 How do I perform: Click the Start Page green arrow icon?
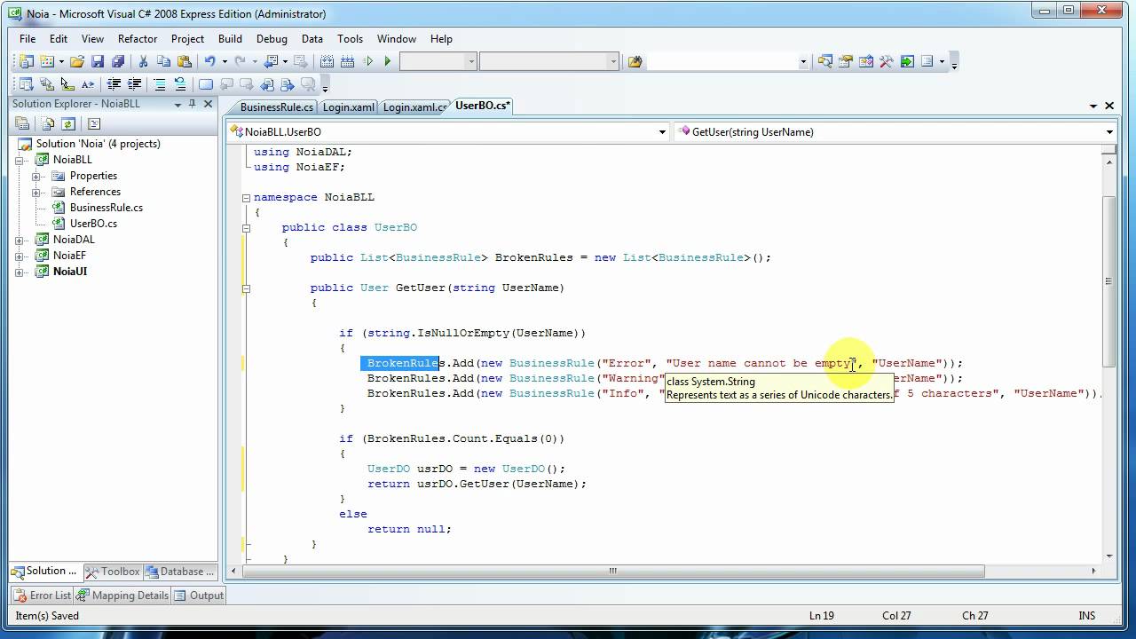(x=907, y=61)
